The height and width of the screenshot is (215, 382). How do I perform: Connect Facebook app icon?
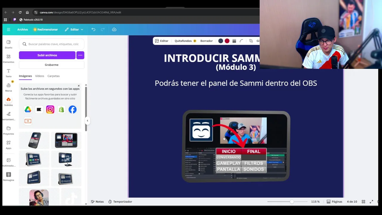pyautogui.click(x=73, y=110)
